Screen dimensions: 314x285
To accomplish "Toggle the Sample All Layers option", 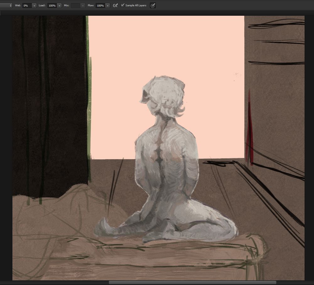I will (122, 5).
